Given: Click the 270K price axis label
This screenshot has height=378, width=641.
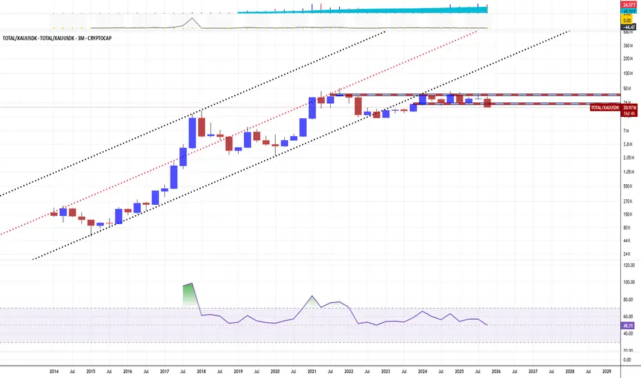Looking at the screenshot, I should coord(628,201).
